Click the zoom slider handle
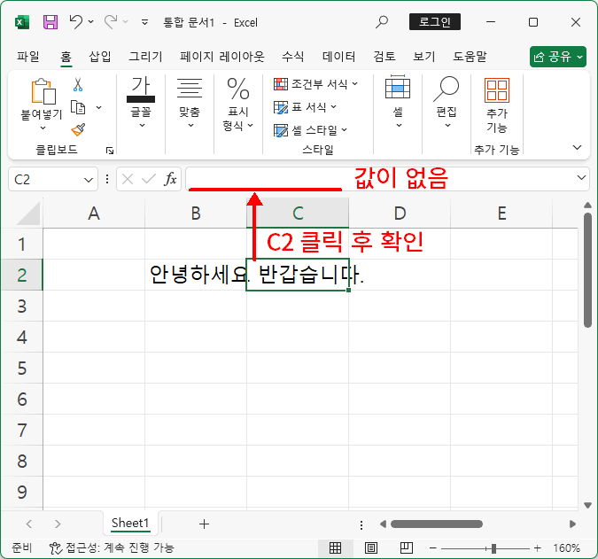Viewport: 598px width, 559px height. click(x=493, y=548)
